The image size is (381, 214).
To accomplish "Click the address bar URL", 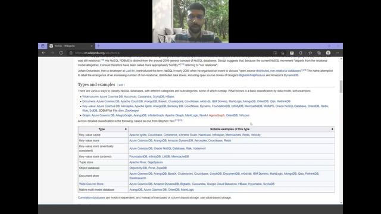I will coord(98,53).
